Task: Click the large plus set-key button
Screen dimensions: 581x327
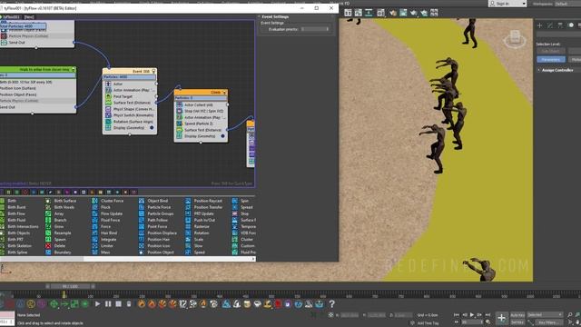Action: pos(501,318)
